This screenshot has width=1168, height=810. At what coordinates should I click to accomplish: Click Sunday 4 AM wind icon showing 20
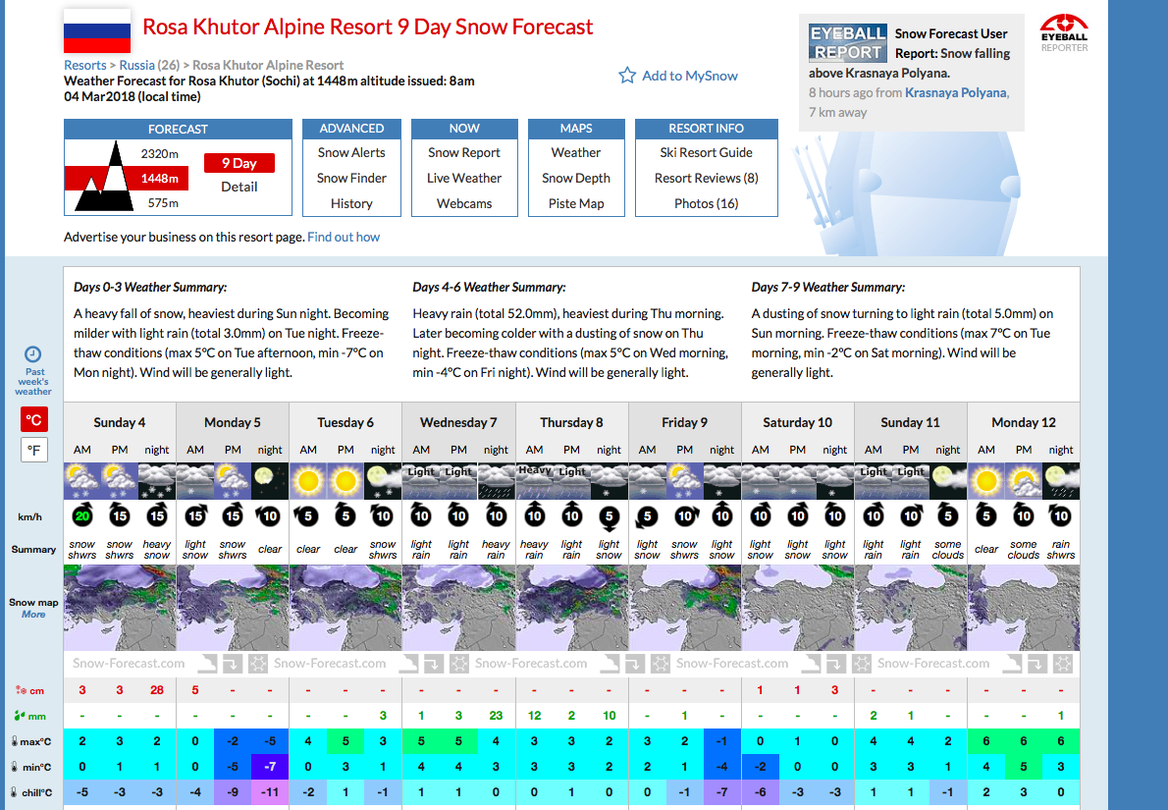81,515
